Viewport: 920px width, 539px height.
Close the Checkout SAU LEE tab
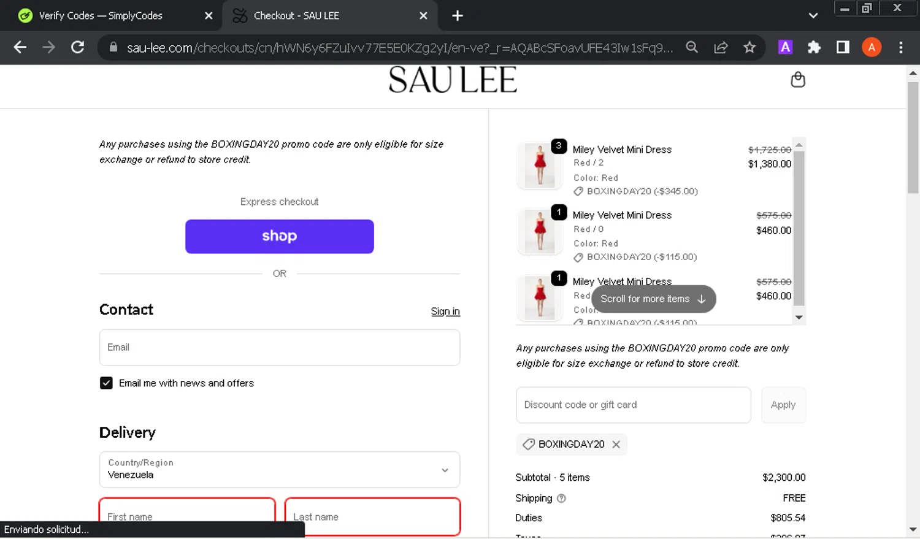[423, 16]
